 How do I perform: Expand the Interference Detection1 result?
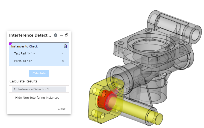(x=14, y=89)
